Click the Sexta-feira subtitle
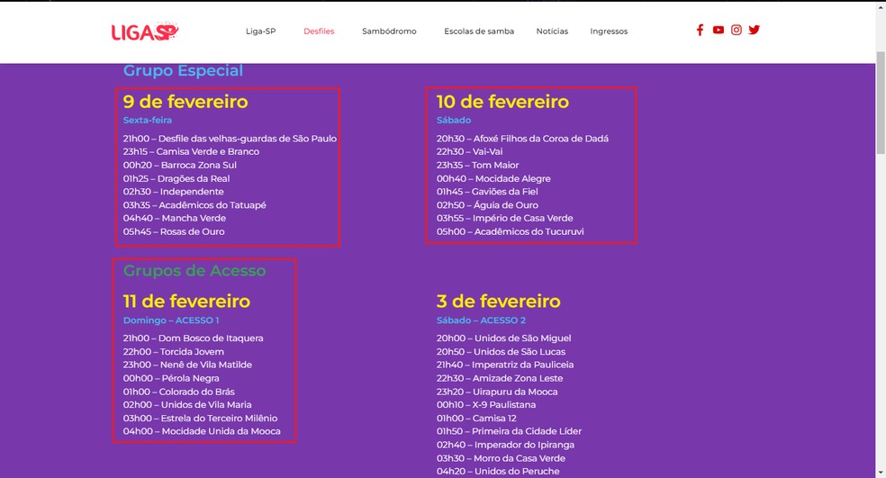 pos(148,120)
